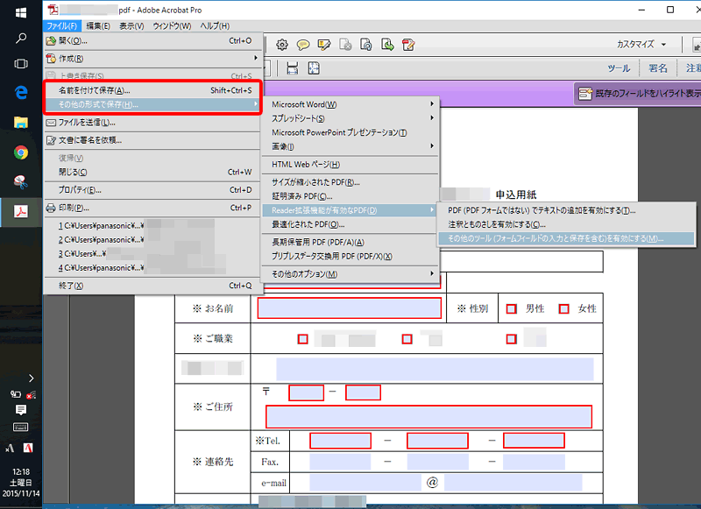Image resolution: width=701 pixels, height=509 pixels.
Task: Open the 編集(E) menu
Action: [98, 26]
